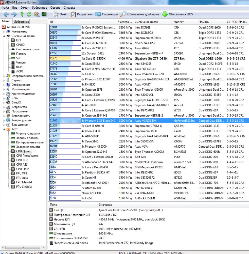Open Параметры settings toolbar button
Image resolution: width=249 pixels, height=254 pixels.
point(106,14)
